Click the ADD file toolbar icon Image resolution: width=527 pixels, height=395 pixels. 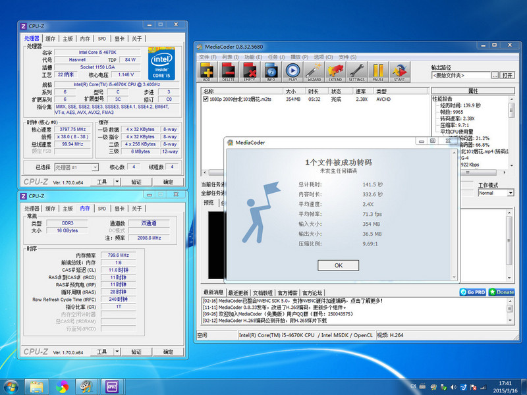click(x=208, y=71)
